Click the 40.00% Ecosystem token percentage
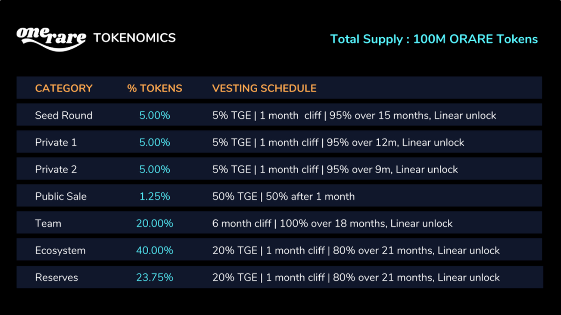The height and width of the screenshot is (315, 561). click(x=155, y=250)
